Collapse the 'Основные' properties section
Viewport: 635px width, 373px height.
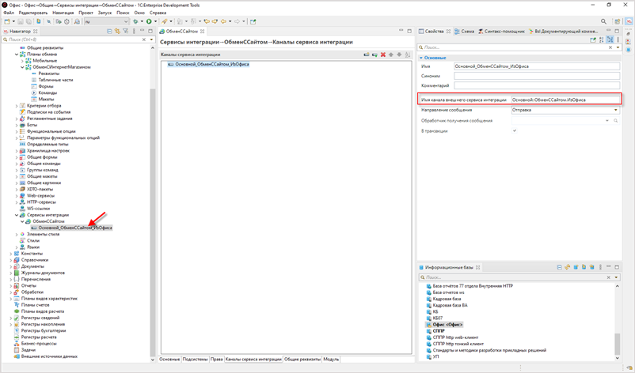pyautogui.click(x=421, y=58)
